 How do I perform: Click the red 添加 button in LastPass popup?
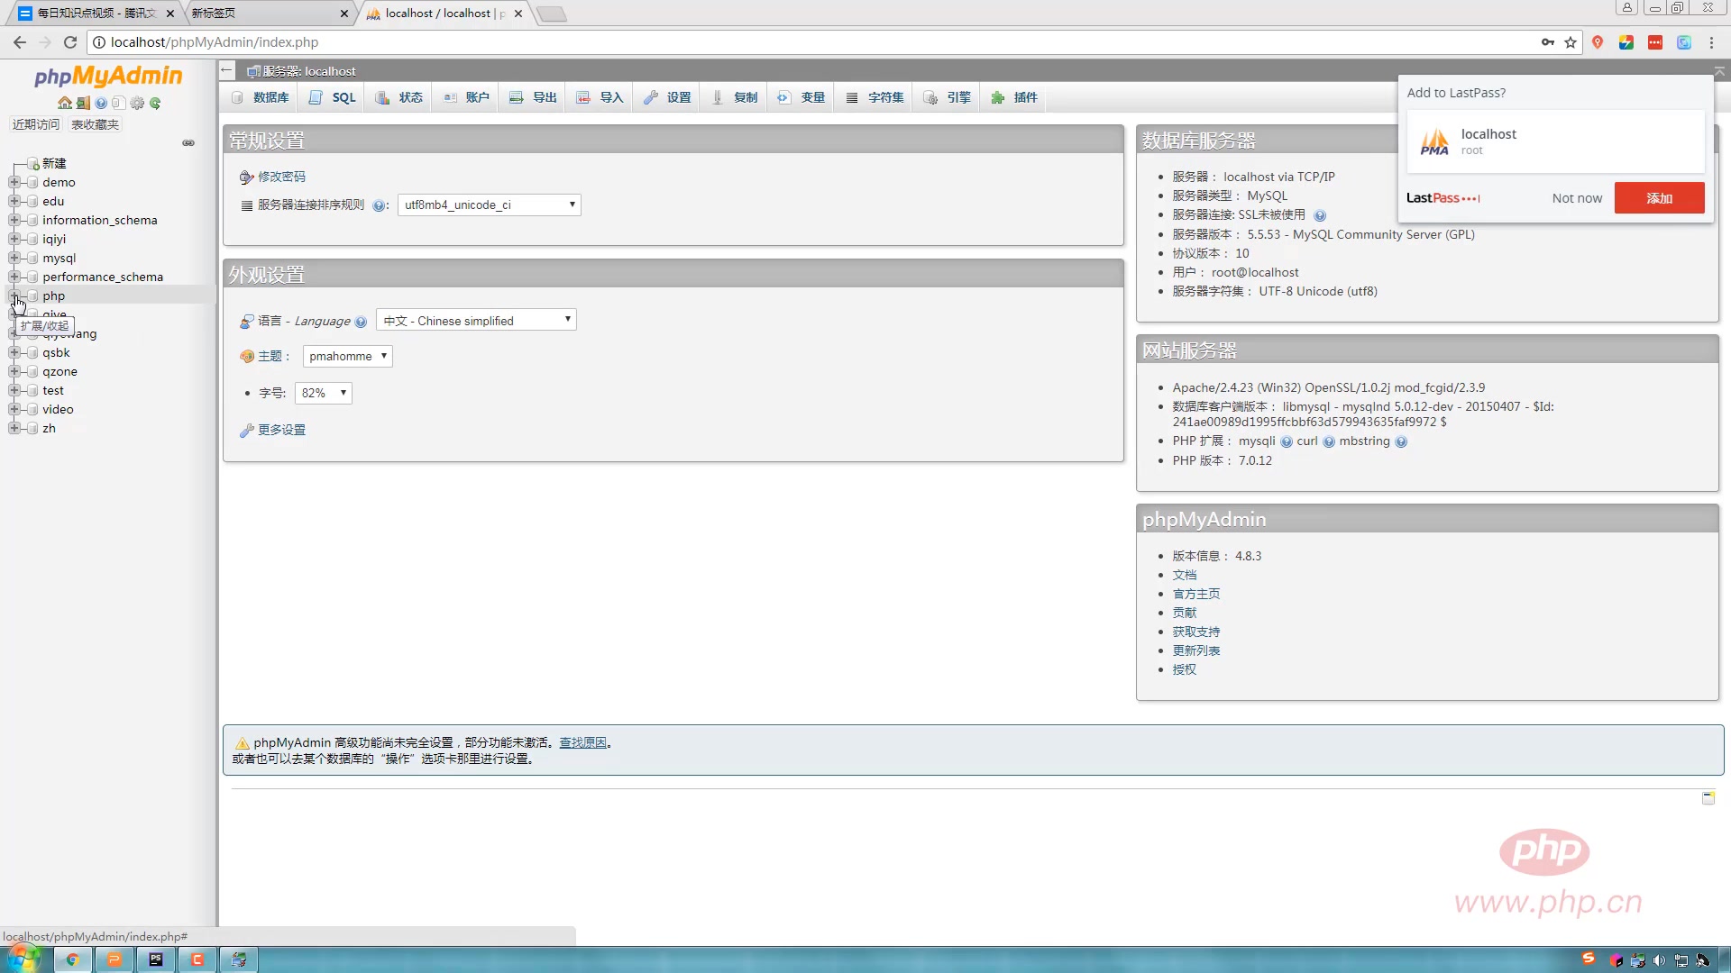point(1659,198)
